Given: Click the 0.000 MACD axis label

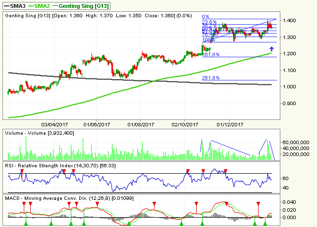Looking at the screenshot, I should (289, 218).
